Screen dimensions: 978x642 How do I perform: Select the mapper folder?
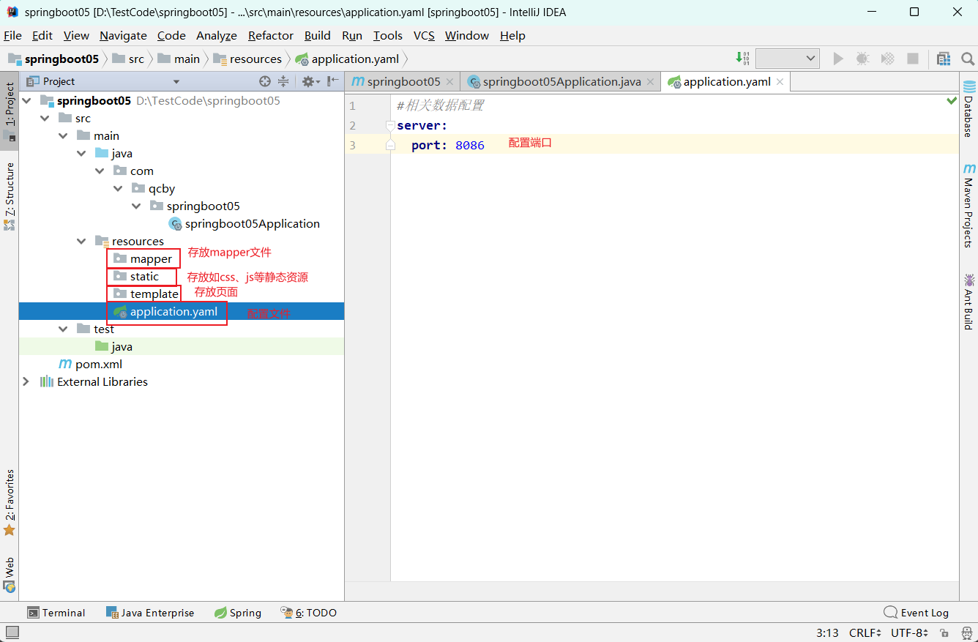coord(143,259)
